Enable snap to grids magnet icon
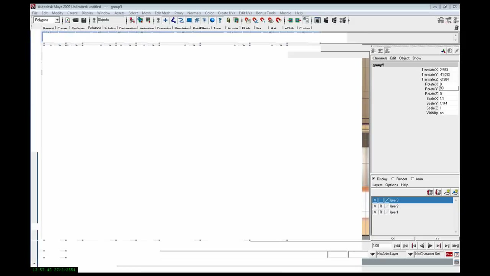Viewport: 490px width, 276px height. (x=247, y=20)
